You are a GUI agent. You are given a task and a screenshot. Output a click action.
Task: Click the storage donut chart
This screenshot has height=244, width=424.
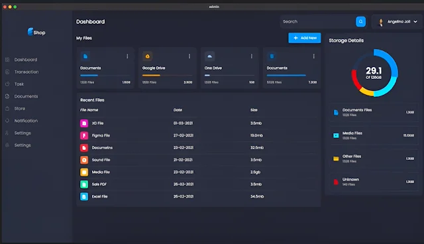point(374,73)
